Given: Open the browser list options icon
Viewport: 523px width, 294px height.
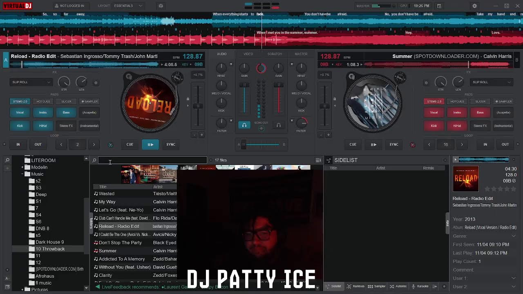Looking at the screenshot, I should coord(318,160).
